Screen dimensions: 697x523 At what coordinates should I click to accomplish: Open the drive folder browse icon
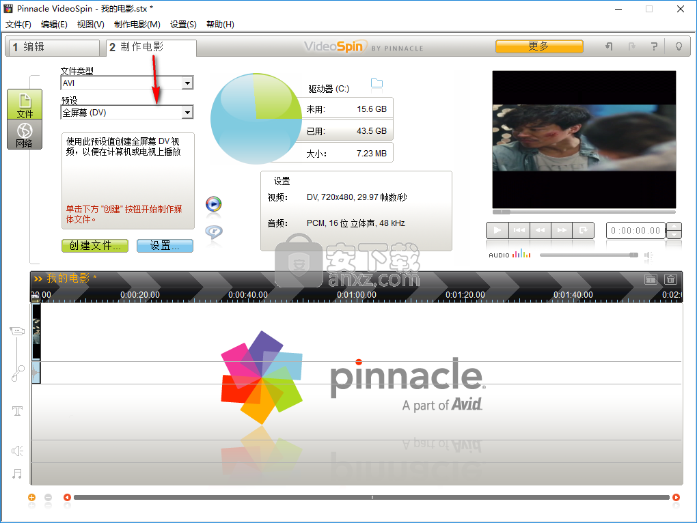(377, 83)
